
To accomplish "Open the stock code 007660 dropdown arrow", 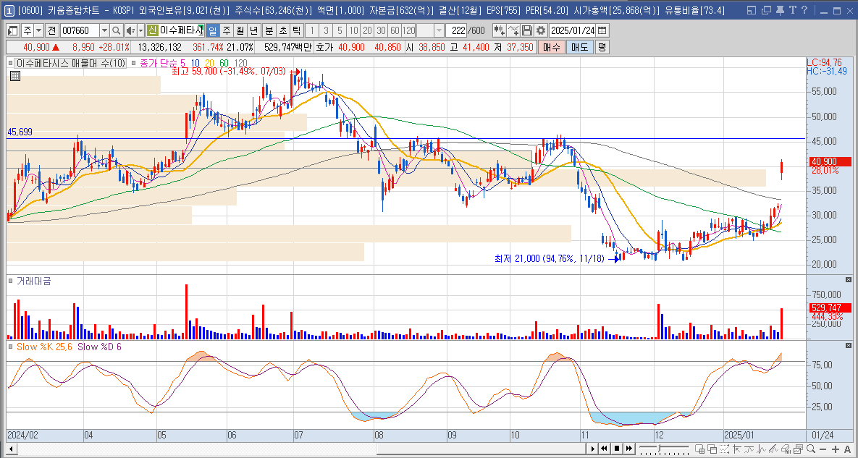I will coord(104,30).
